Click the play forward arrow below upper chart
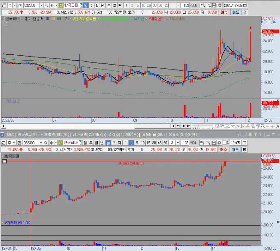280x251 pixels. point(173,126)
